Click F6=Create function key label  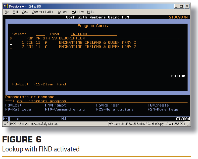pyautogui.click(x=158, y=105)
